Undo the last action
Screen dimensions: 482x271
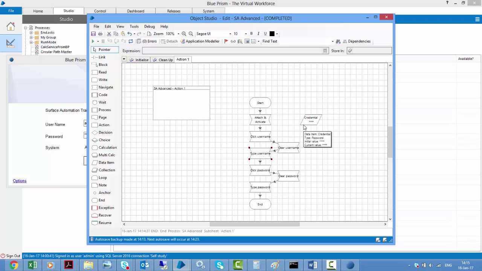[130, 34]
